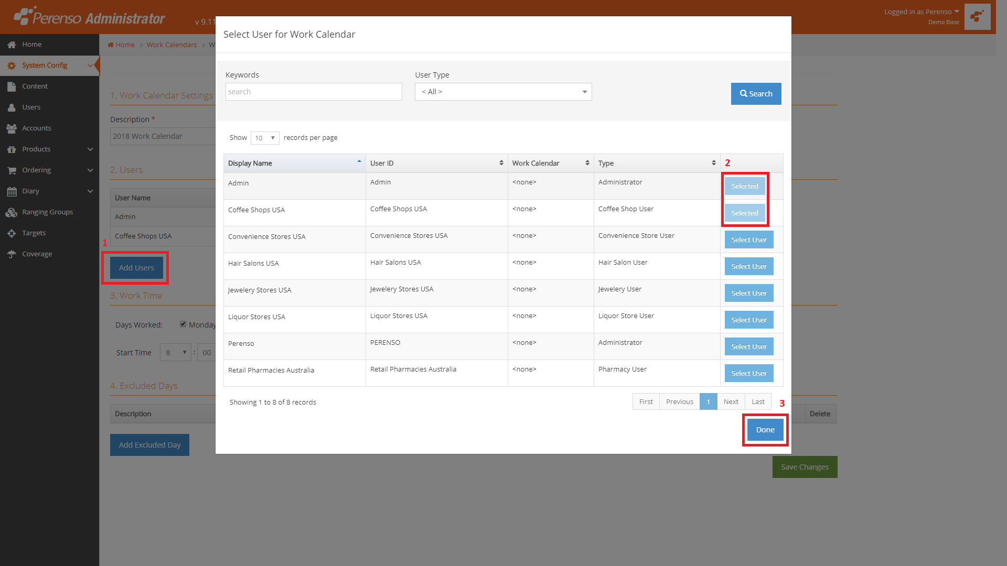Click the Coverage umbrella icon in sidebar

(x=12, y=254)
